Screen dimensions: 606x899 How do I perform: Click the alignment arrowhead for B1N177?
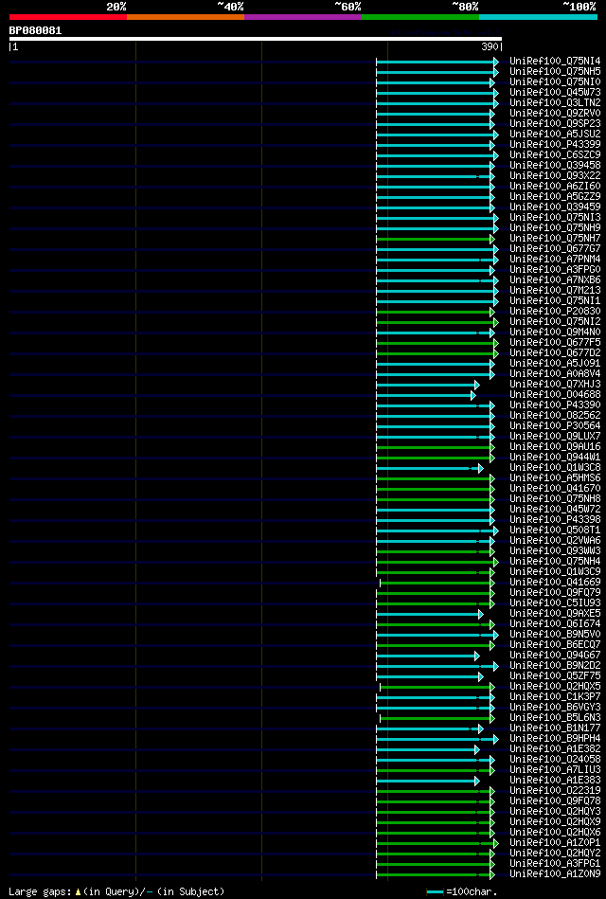tap(480, 728)
